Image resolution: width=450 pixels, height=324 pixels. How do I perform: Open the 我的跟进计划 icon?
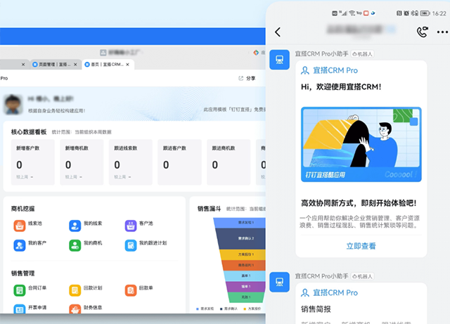(x=131, y=245)
